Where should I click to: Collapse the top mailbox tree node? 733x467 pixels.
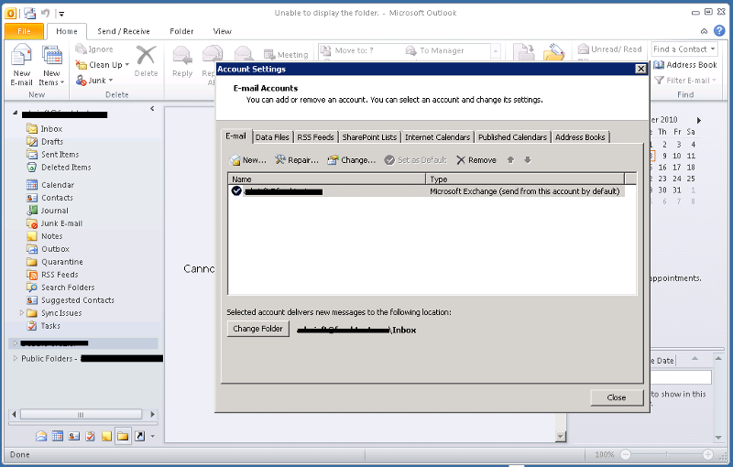coord(15,113)
